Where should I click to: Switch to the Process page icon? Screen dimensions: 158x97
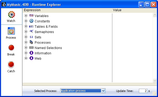tap(11, 31)
